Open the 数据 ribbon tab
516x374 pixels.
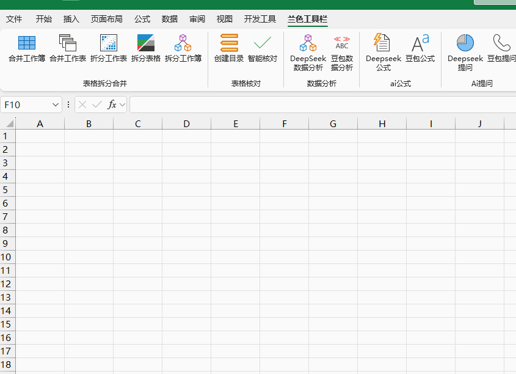tap(170, 19)
